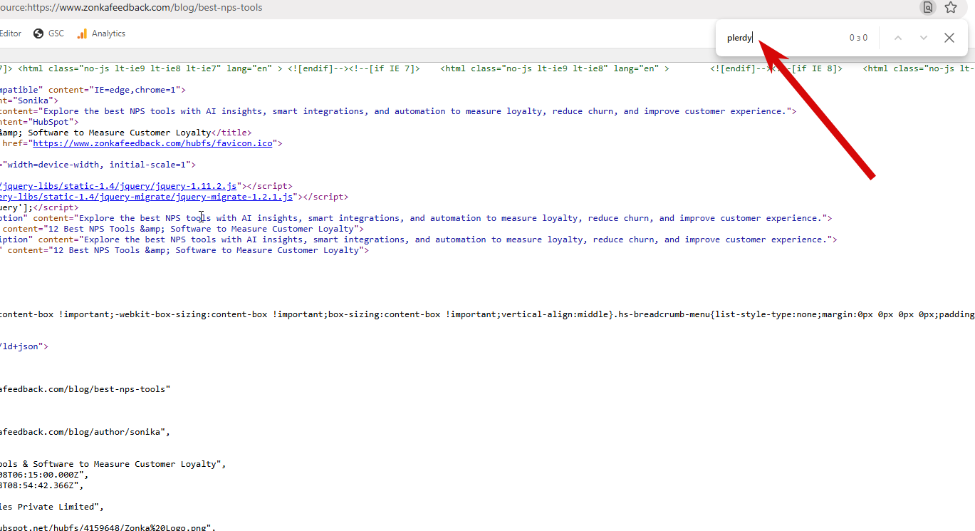Open the favicon.ico link

(x=152, y=143)
